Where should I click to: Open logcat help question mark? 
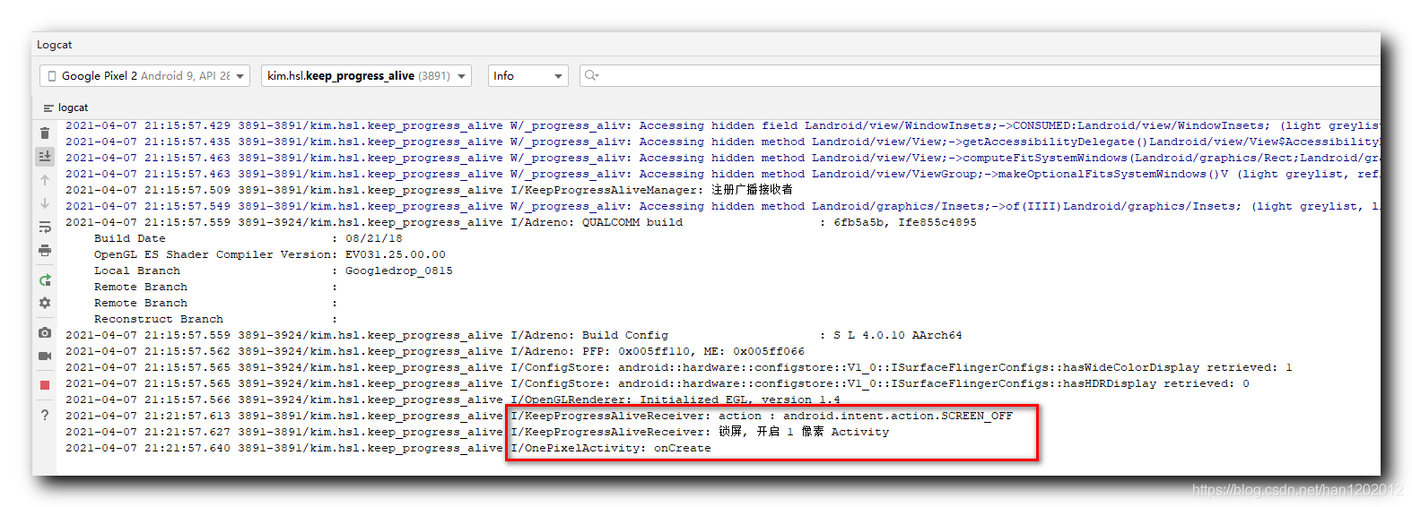(45, 415)
